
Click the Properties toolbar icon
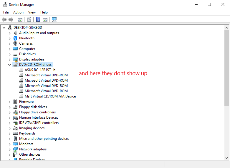29,19
